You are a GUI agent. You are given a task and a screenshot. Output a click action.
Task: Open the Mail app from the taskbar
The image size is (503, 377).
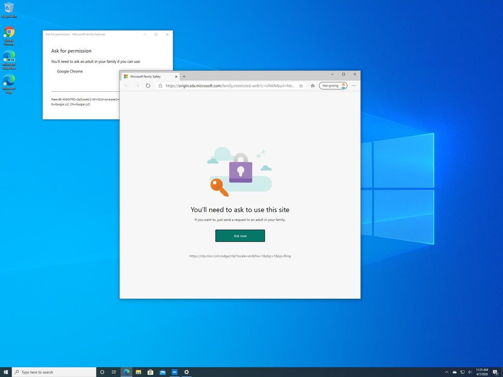[x=162, y=372]
